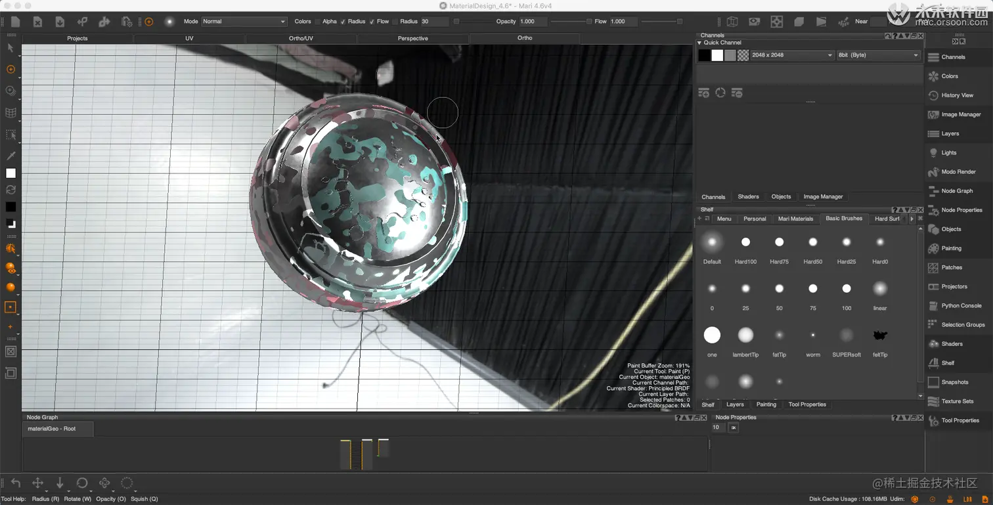Disable the Alpha pressure checkbox
This screenshot has height=505, width=993.
point(343,22)
